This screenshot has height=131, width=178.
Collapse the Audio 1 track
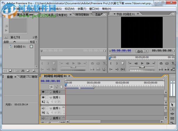click(x=51, y=108)
